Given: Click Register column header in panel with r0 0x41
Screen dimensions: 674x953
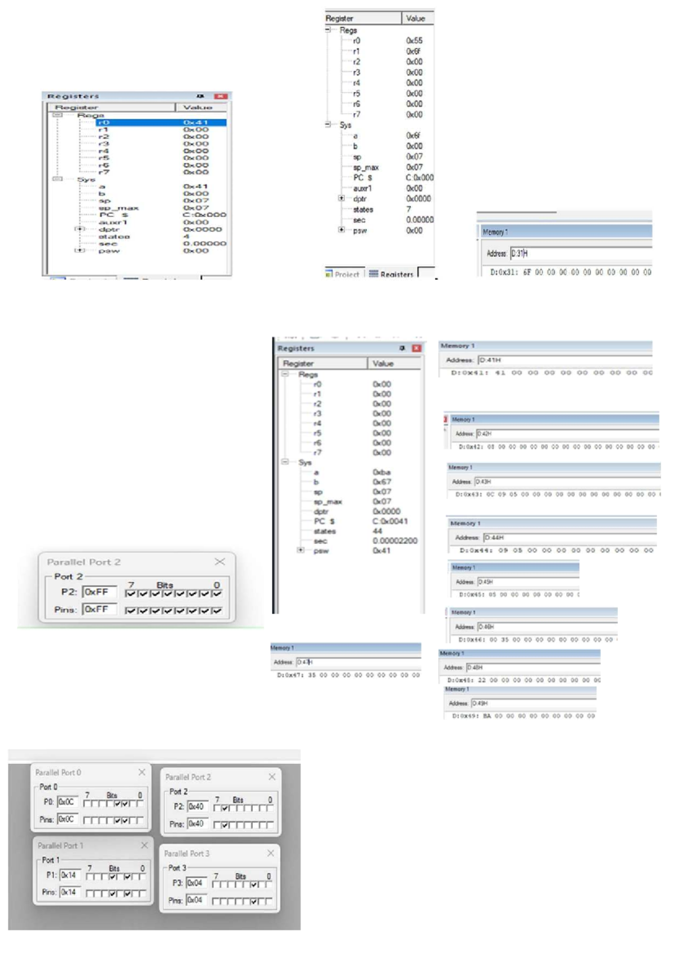Looking at the screenshot, I should click(x=112, y=107).
